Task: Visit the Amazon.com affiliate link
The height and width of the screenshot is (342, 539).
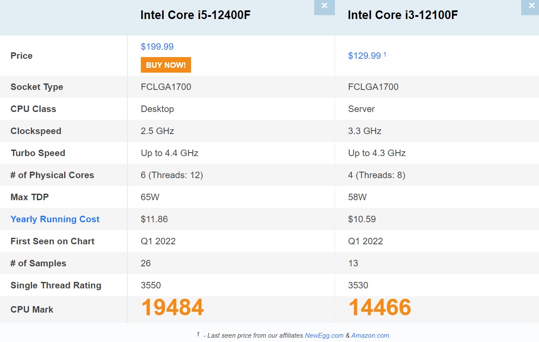Action: [371, 336]
